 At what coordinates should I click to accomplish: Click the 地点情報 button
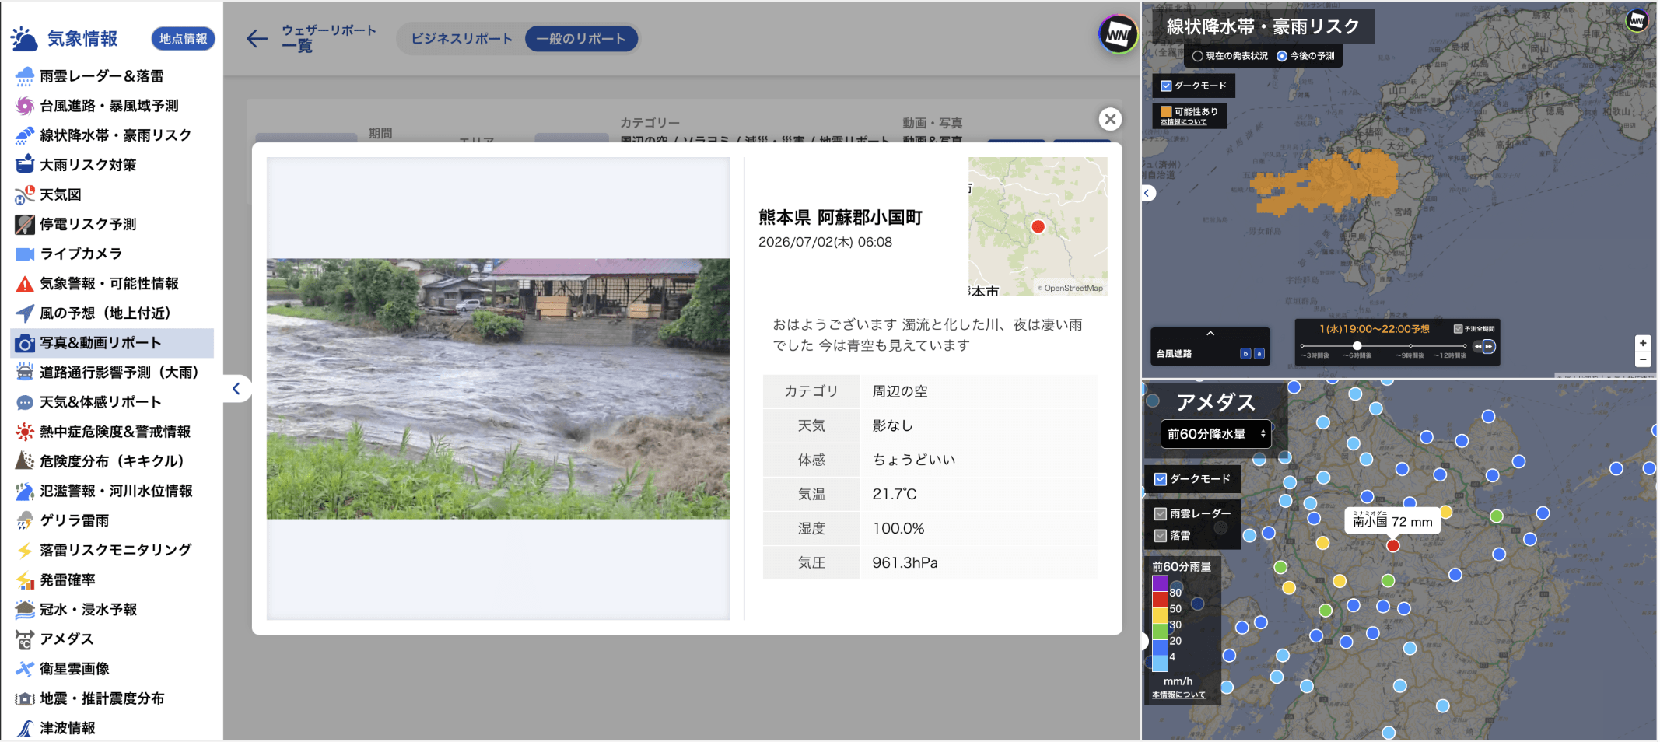(x=183, y=39)
